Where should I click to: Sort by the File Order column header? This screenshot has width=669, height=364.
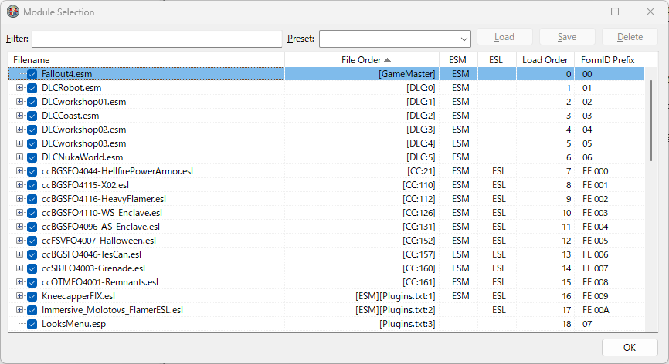[x=362, y=60]
